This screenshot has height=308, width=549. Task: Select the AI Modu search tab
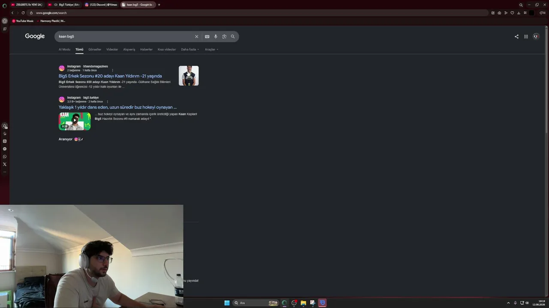(64, 49)
